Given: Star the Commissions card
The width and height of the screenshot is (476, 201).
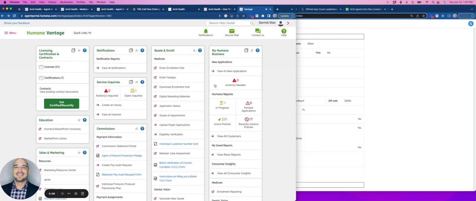Looking at the screenshot, I should (x=136, y=128).
